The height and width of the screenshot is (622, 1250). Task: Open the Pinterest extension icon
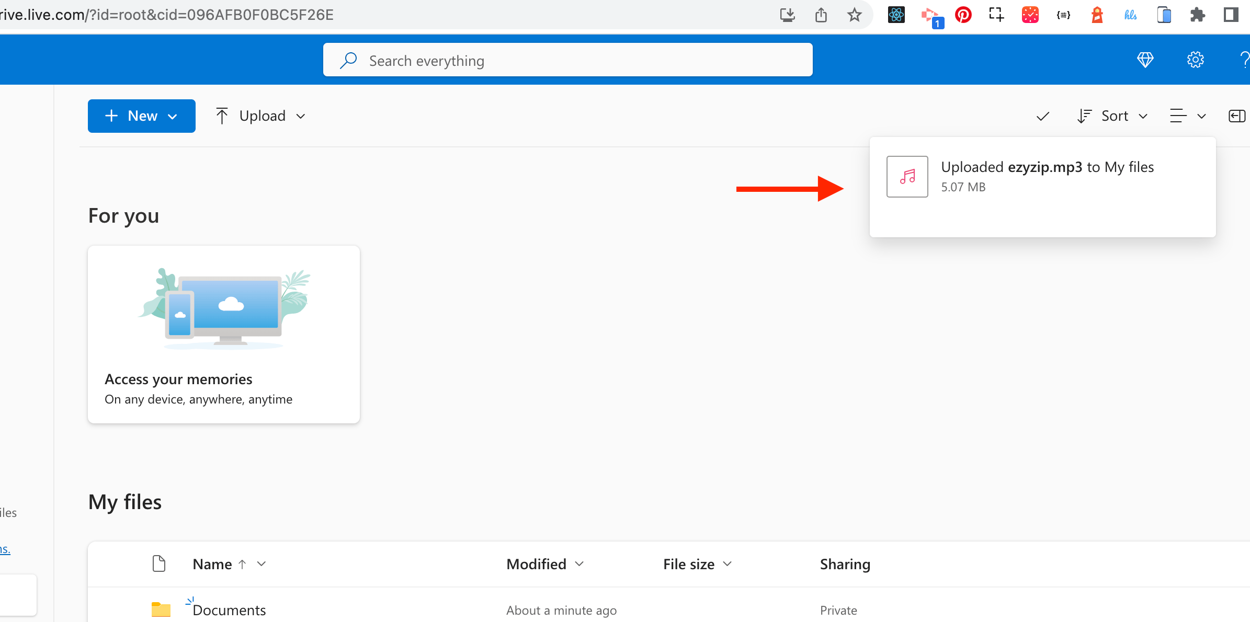(963, 15)
